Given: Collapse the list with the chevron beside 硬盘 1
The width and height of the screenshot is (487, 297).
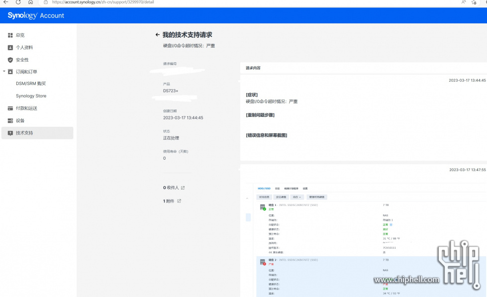Looking at the screenshot, I should [x=247, y=198].
